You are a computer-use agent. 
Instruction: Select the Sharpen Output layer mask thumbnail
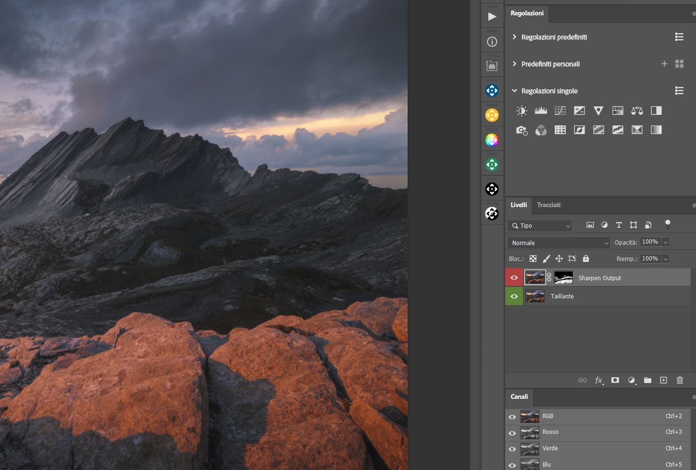point(563,277)
